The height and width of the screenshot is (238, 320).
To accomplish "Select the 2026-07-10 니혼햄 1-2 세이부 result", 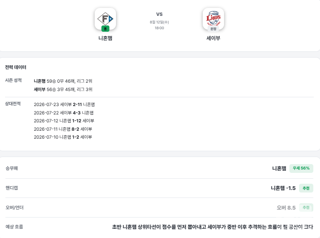I will click(63, 137).
